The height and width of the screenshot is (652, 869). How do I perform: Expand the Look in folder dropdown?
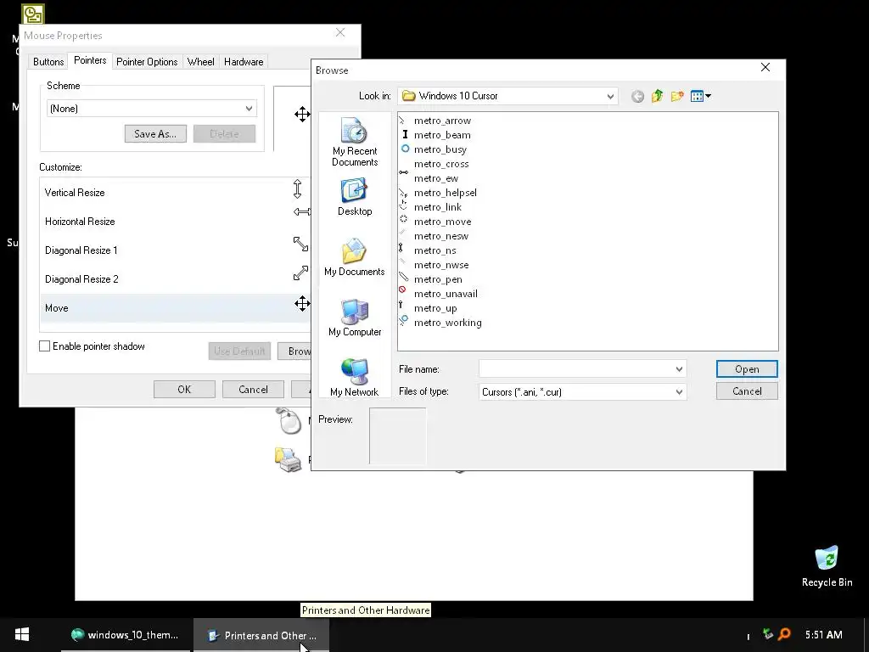pos(610,97)
